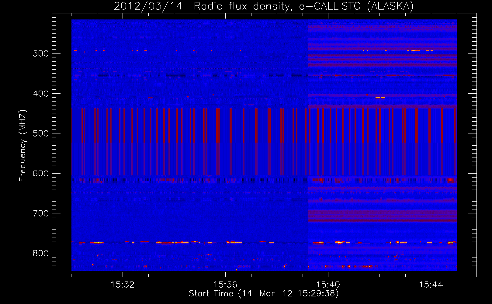
Task: Click the 'Start Time (14-Mar-12 15:29:38)' label
Action: pyautogui.click(x=264, y=294)
